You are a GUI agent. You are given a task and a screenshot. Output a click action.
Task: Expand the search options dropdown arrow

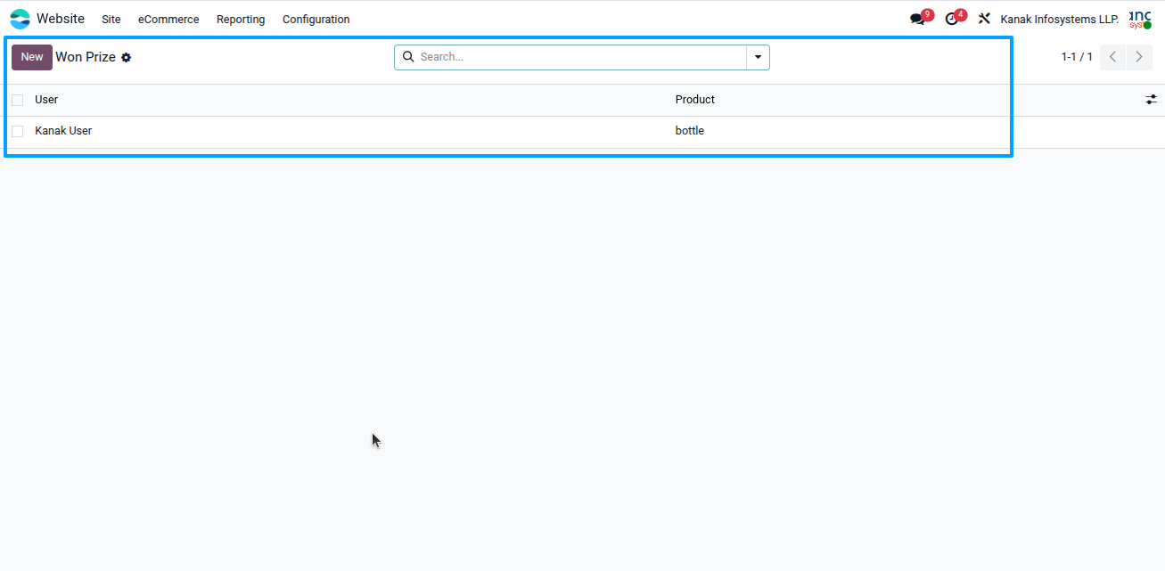[x=758, y=57]
